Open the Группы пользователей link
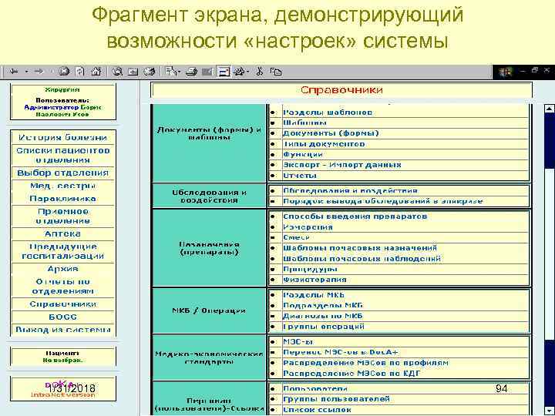 coord(336,399)
